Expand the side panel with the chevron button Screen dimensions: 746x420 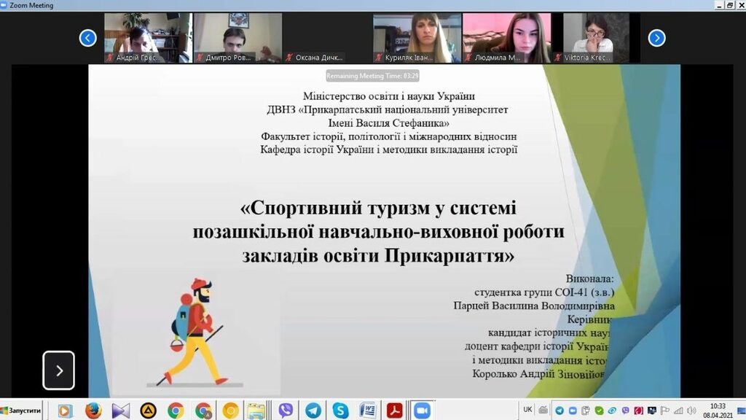coord(58,370)
